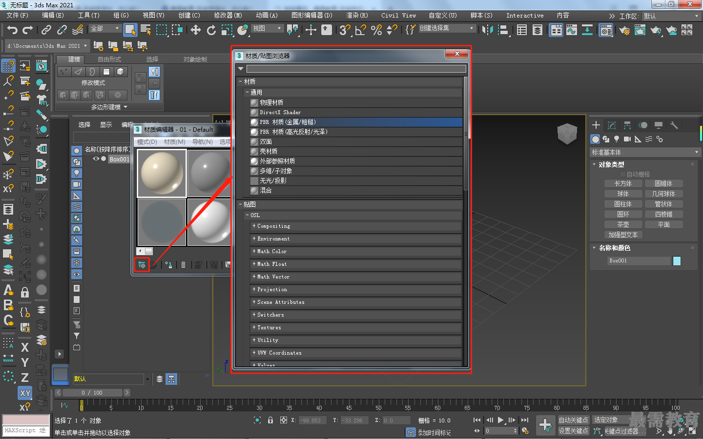
Task: Open the 工作区 默认 workspace dropdown
Action: (671, 16)
